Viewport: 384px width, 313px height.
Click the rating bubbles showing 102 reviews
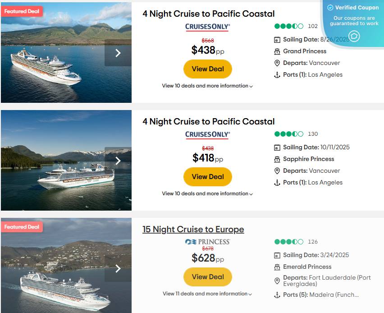click(x=289, y=26)
